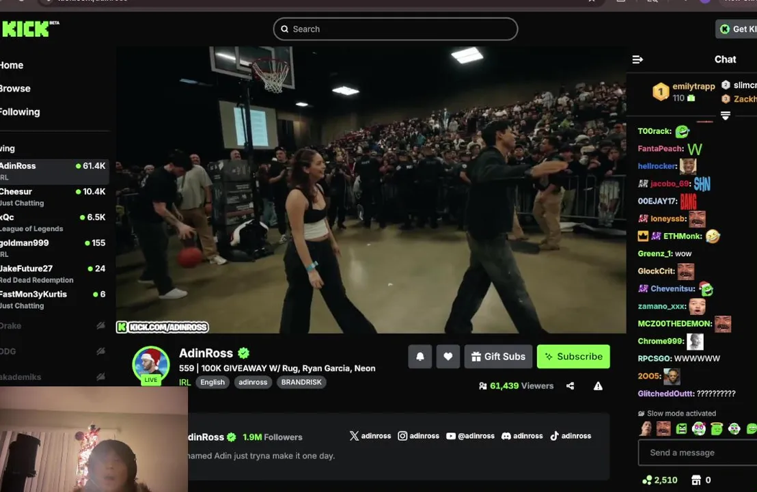Click the crown badge next to ETHMonk

tap(643, 236)
